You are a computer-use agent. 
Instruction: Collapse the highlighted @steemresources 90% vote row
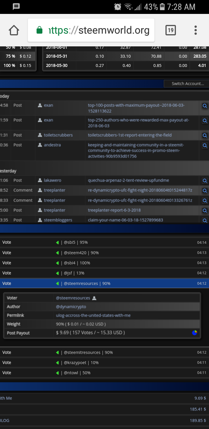105,283
